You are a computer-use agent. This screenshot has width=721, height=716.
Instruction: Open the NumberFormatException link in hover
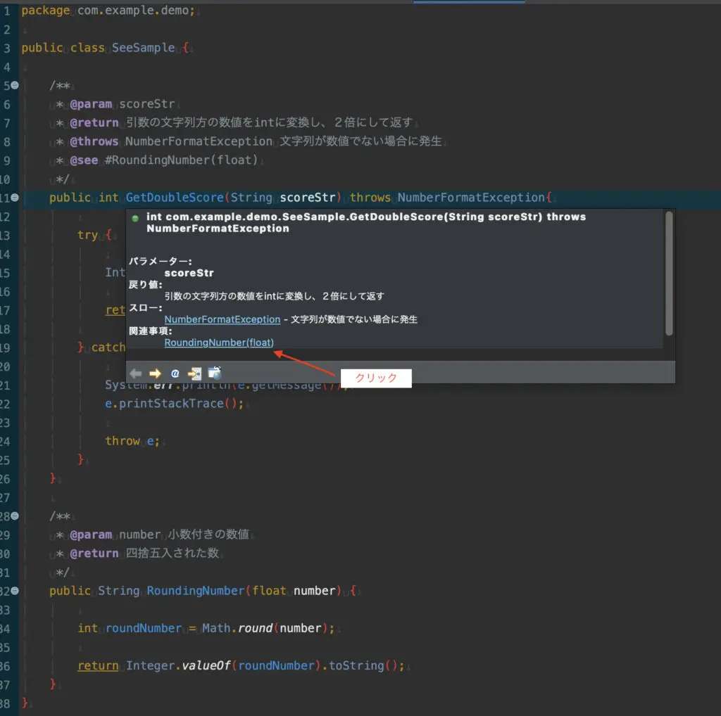tap(222, 319)
